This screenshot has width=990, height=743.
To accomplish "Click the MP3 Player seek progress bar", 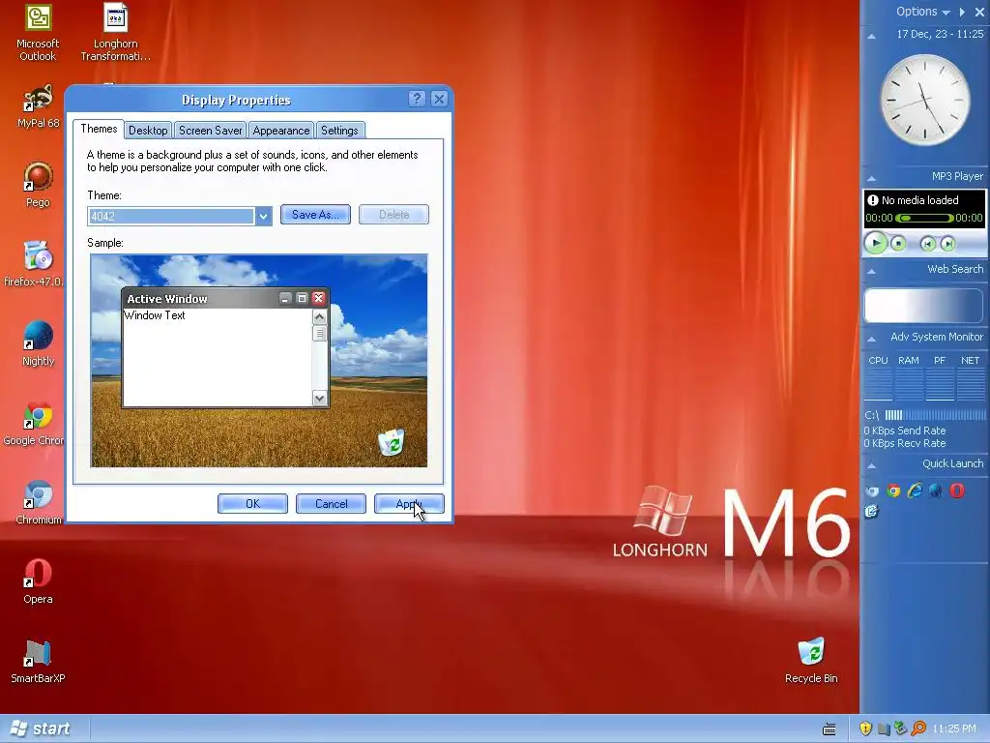I will [x=924, y=218].
